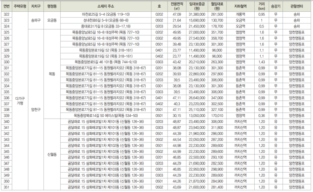The width and height of the screenshot is (313, 192).
Task: Select deposit value 21,870,000
Action: [x=197, y=181]
